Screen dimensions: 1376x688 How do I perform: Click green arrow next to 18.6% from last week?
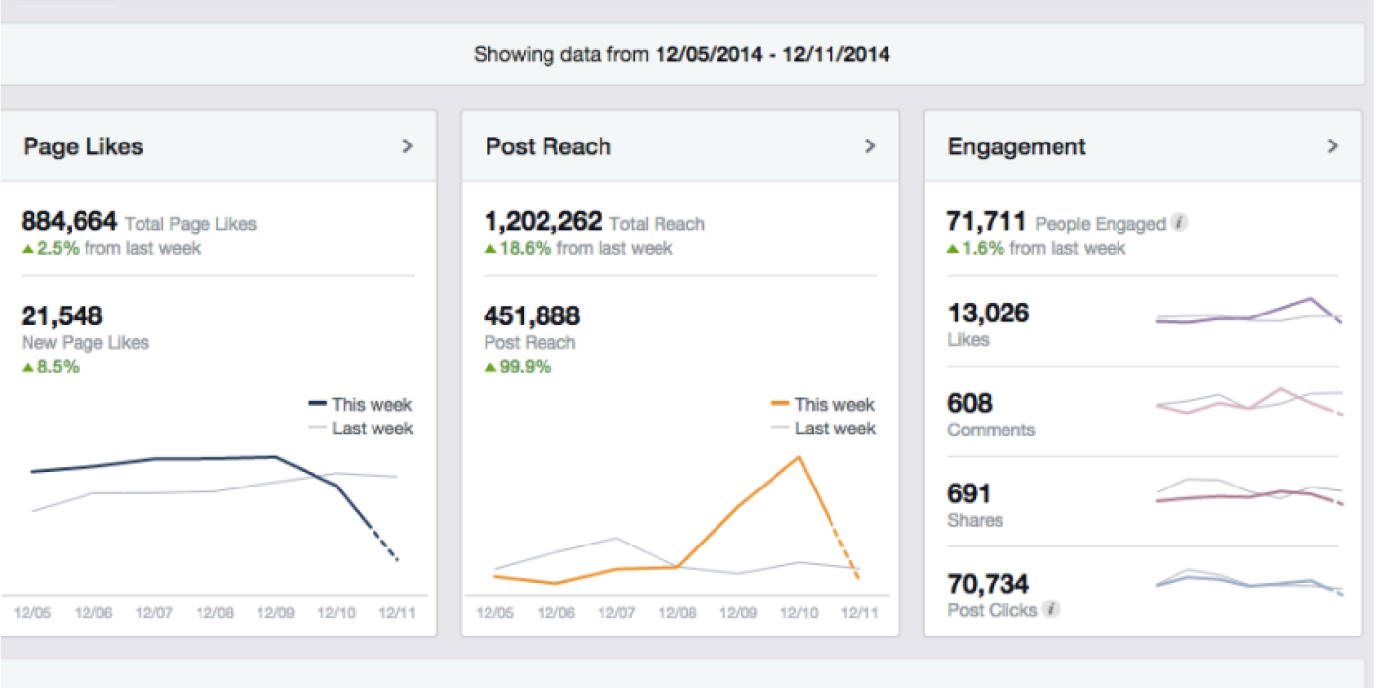(489, 249)
